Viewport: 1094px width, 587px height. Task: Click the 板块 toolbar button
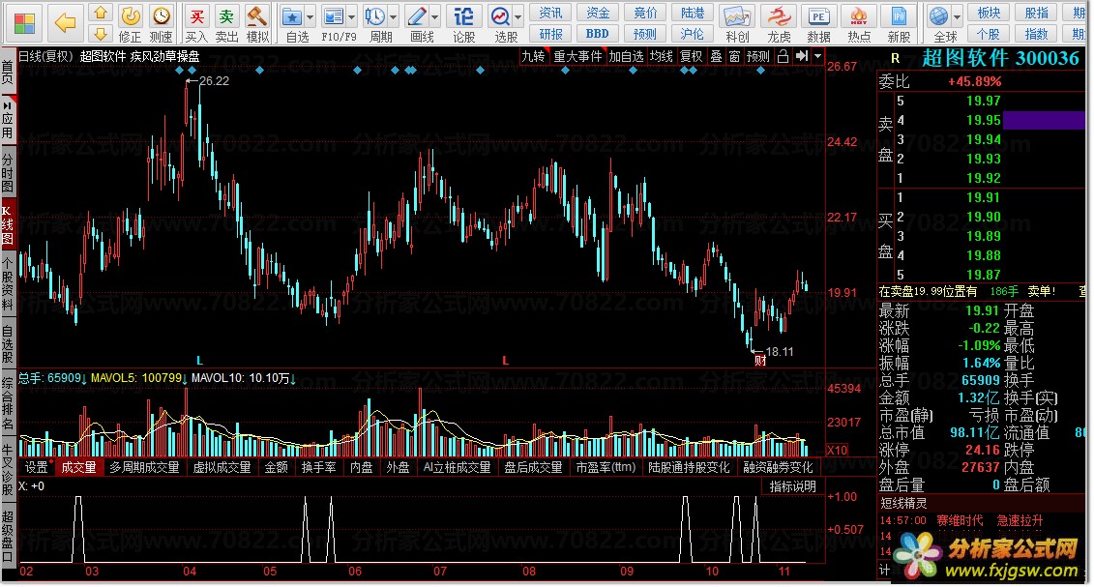(x=989, y=13)
